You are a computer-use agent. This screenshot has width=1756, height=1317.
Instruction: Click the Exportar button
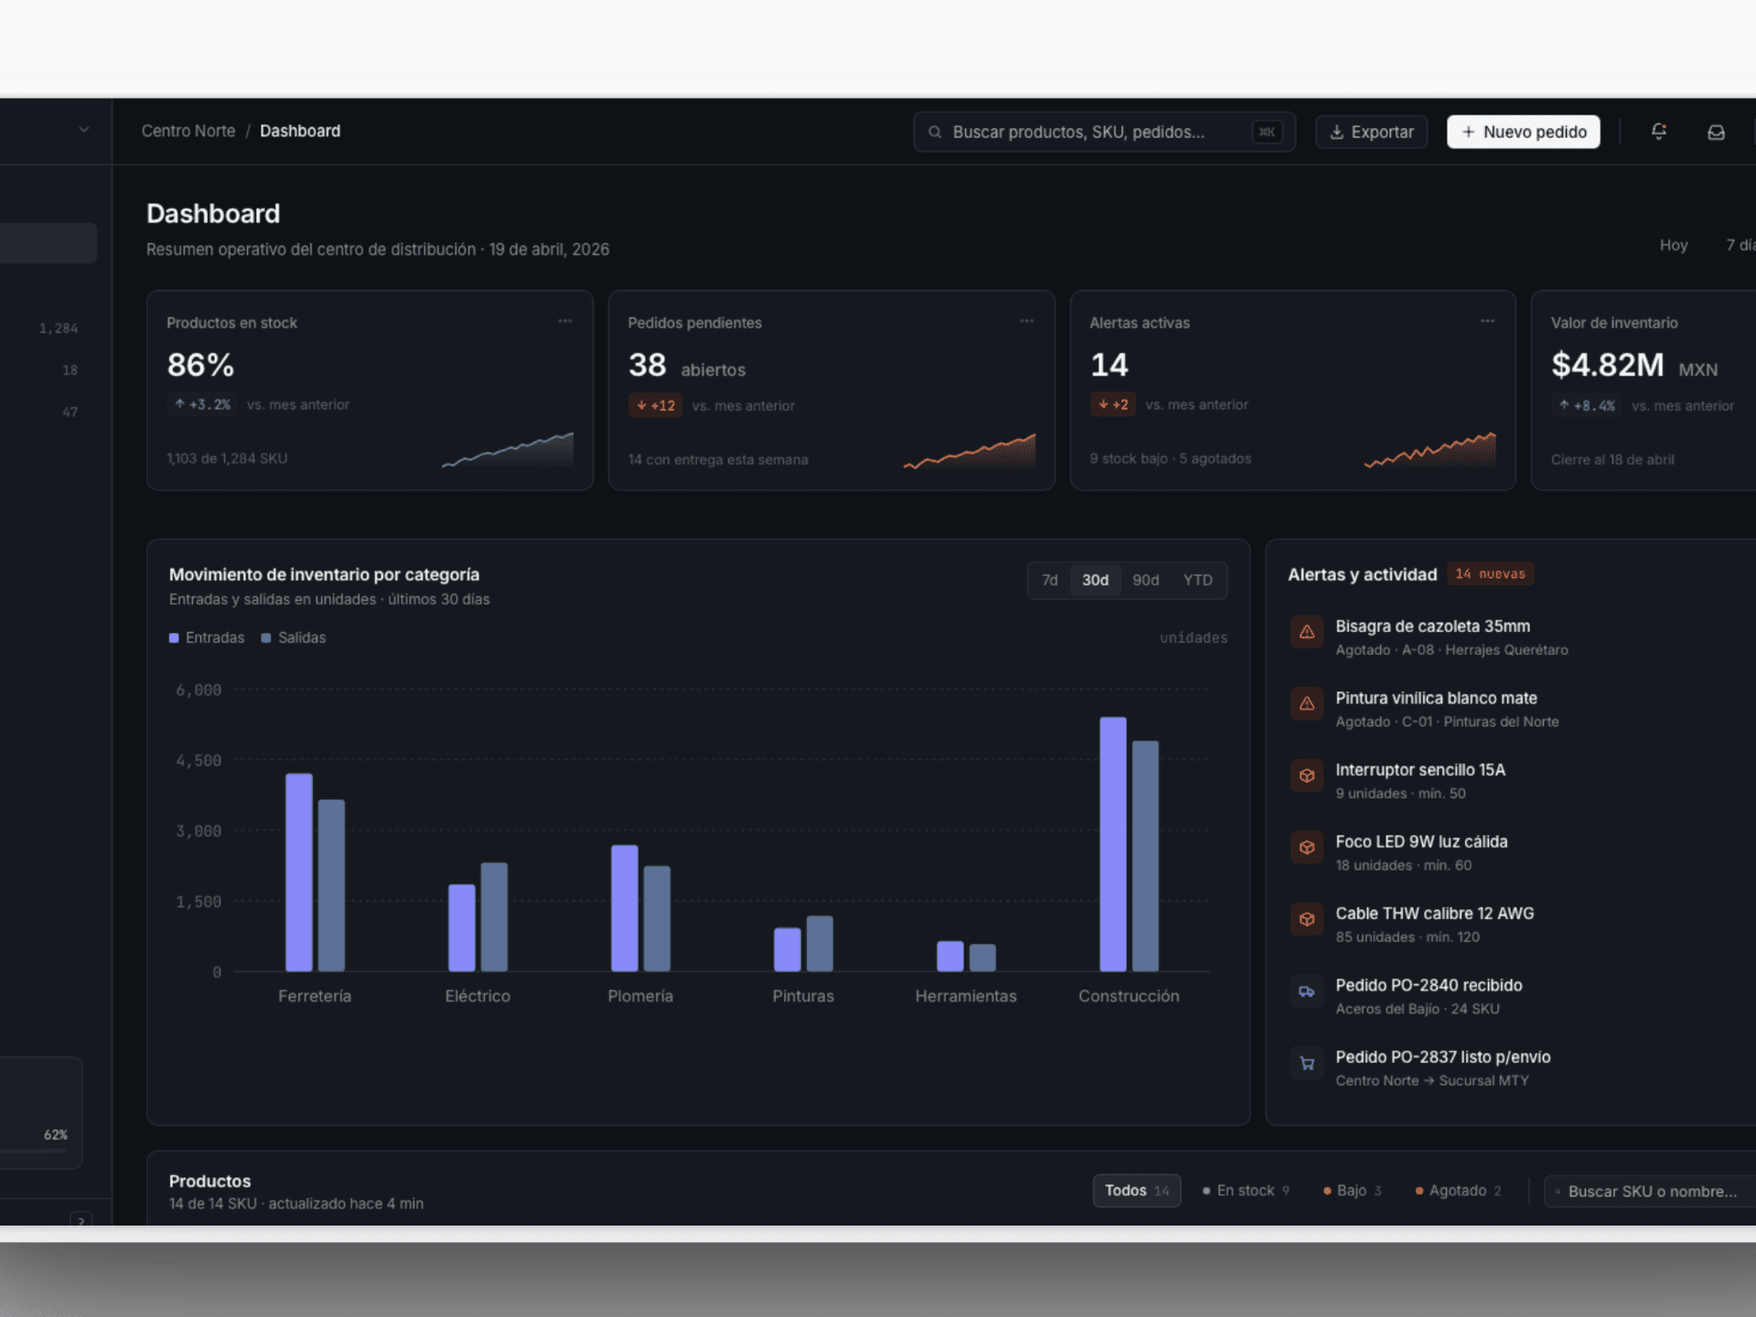1371,132
